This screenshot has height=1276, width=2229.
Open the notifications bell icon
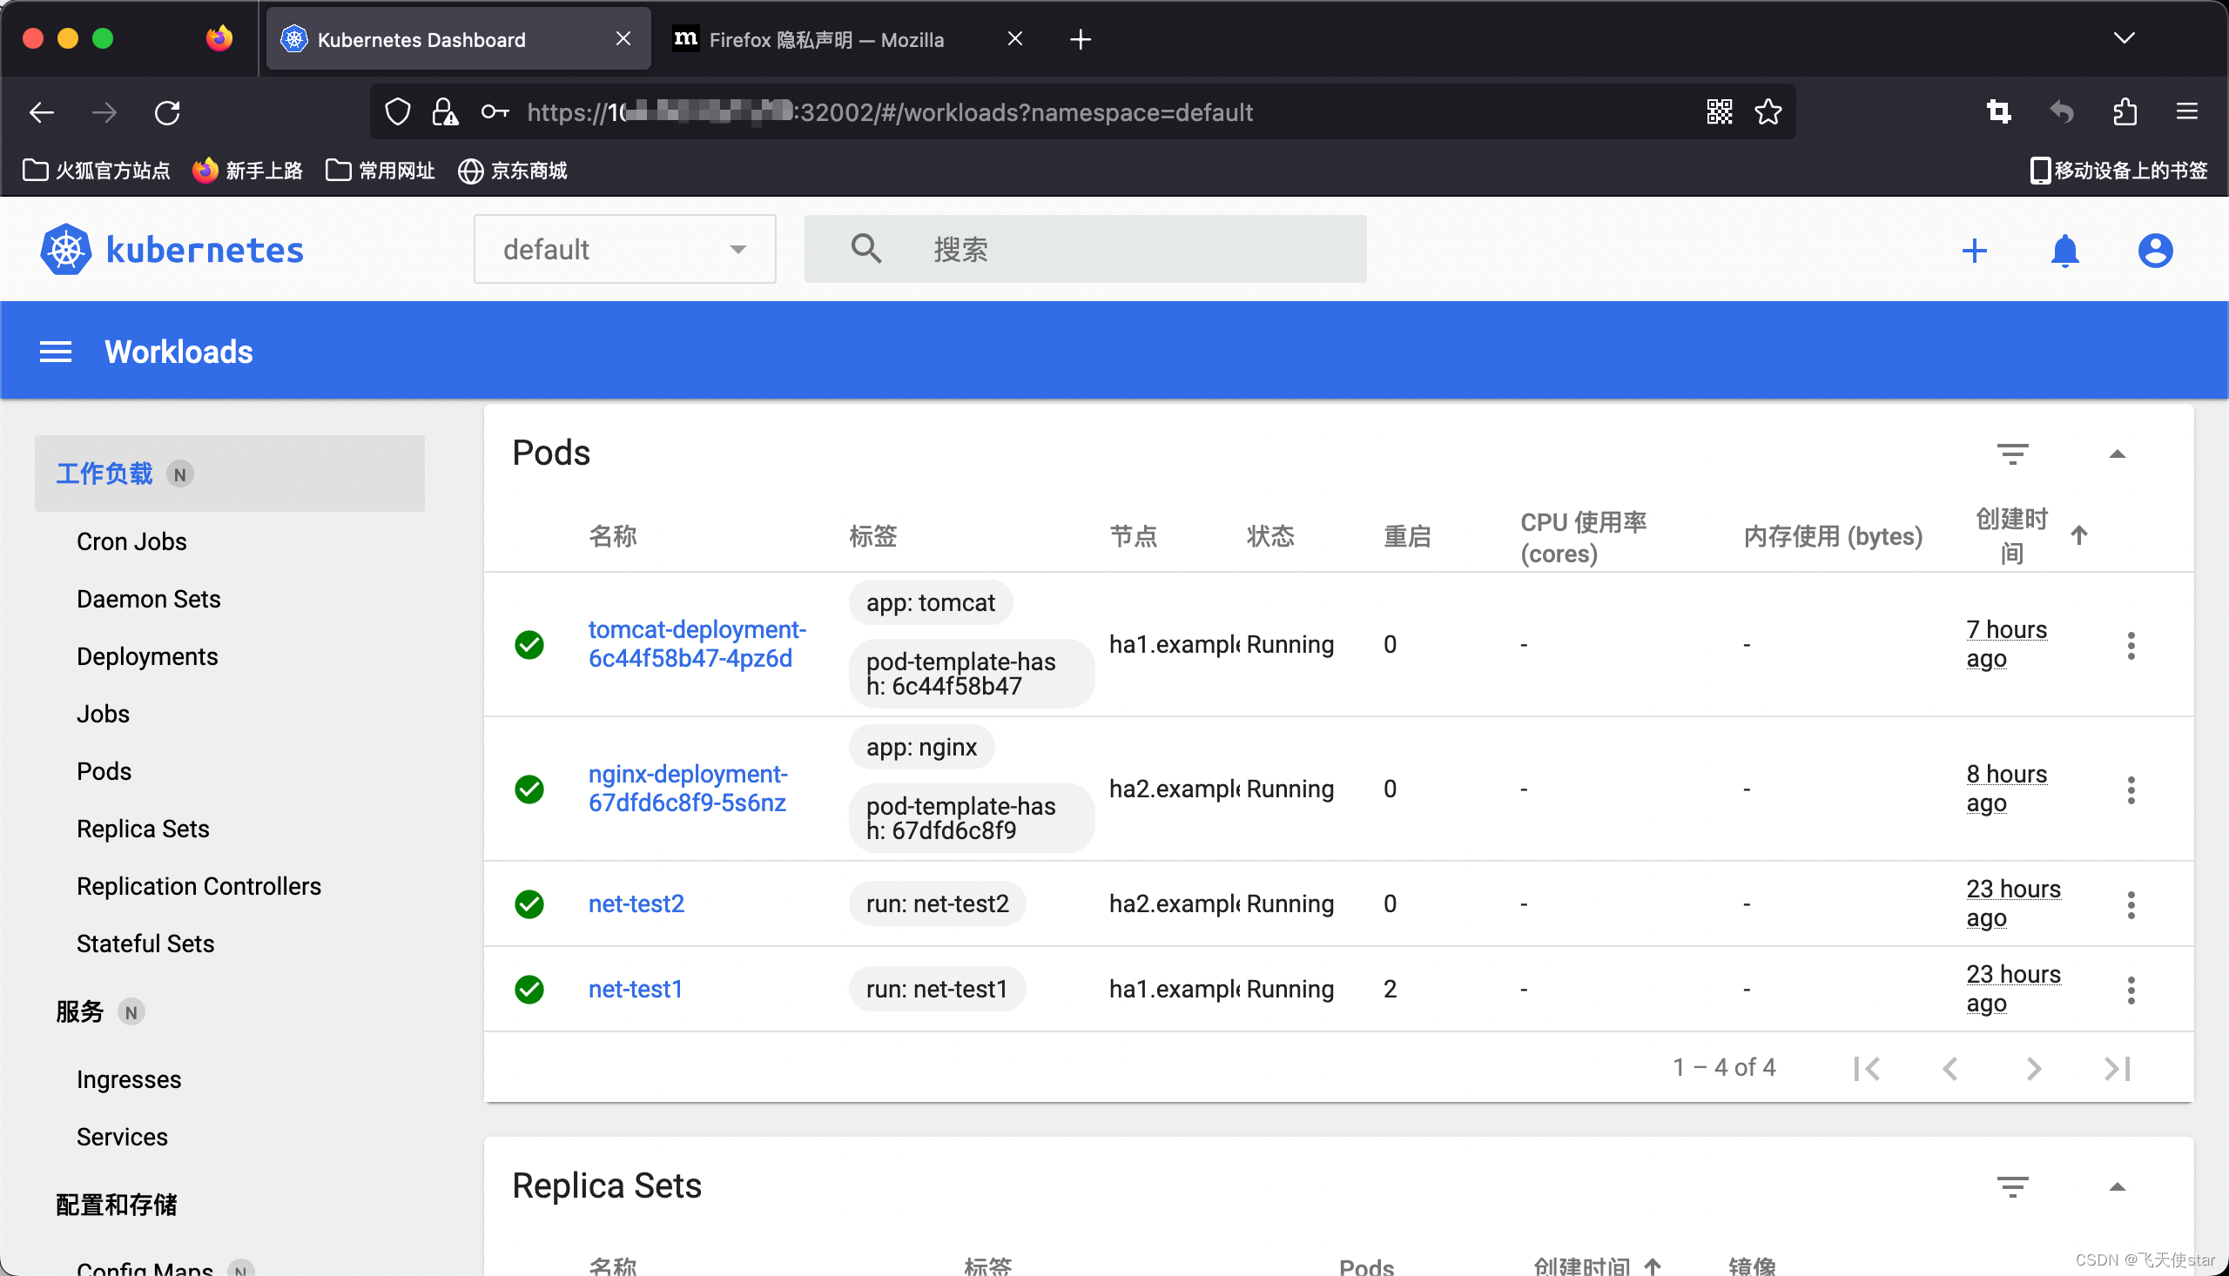[2065, 251]
